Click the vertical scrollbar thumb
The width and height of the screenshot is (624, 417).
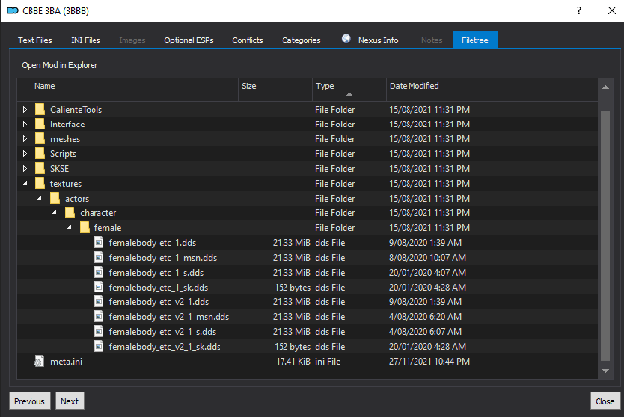click(x=605, y=236)
